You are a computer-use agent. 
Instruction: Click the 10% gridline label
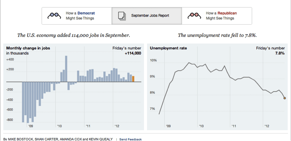click(153, 60)
